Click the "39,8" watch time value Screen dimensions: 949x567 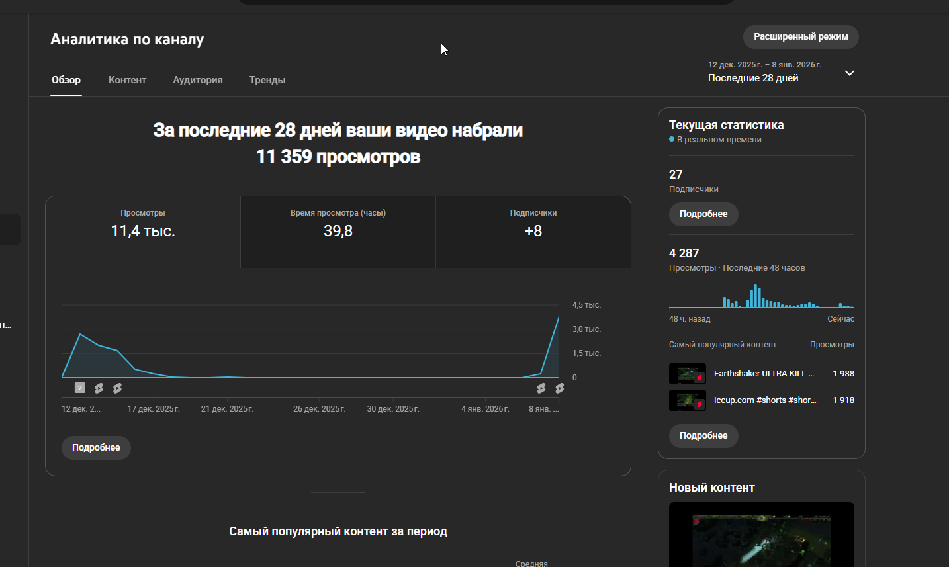tap(338, 231)
